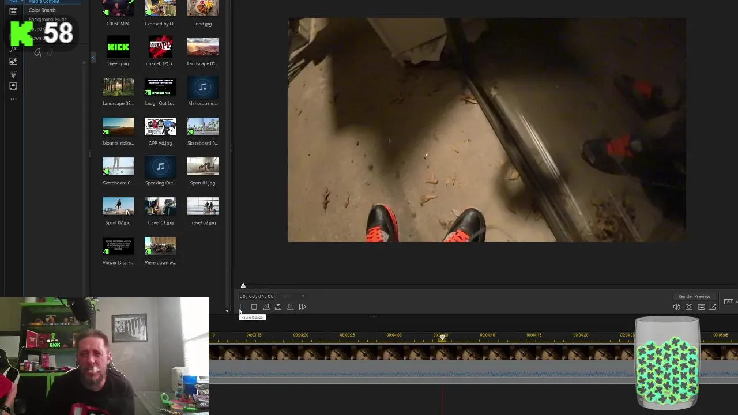Select the OPP Ad.jpg thumbnail
The width and height of the screenshot is (738, 415).
coord(160,127)
